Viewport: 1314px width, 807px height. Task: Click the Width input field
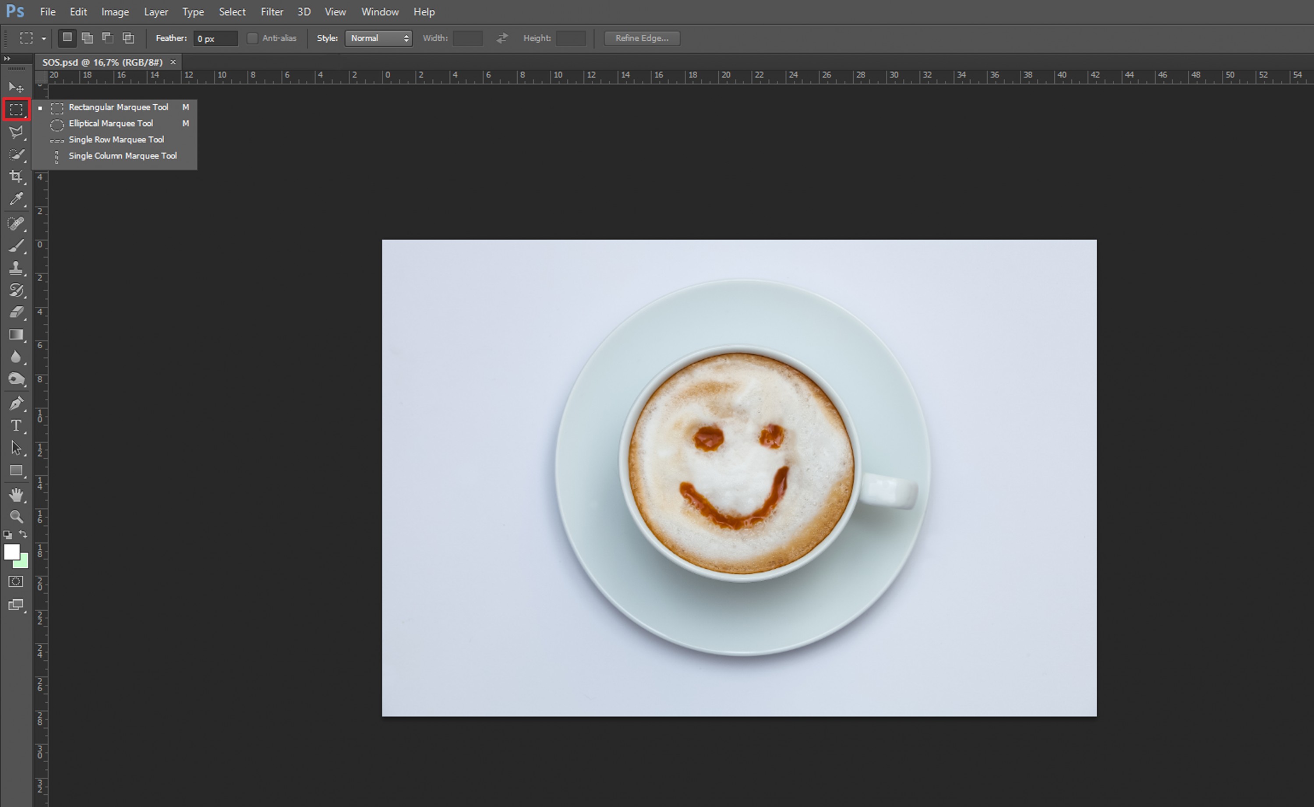(x=468, y=39)
